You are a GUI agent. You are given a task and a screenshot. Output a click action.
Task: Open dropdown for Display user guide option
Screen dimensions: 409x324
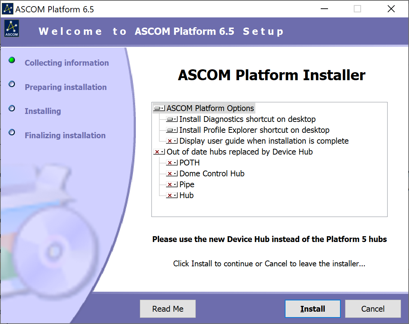coord(172,141)
